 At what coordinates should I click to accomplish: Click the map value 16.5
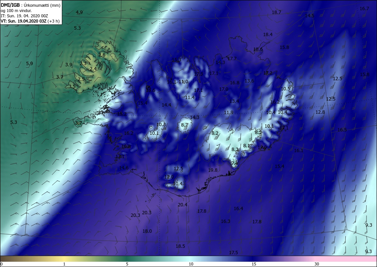pos(342,130)
